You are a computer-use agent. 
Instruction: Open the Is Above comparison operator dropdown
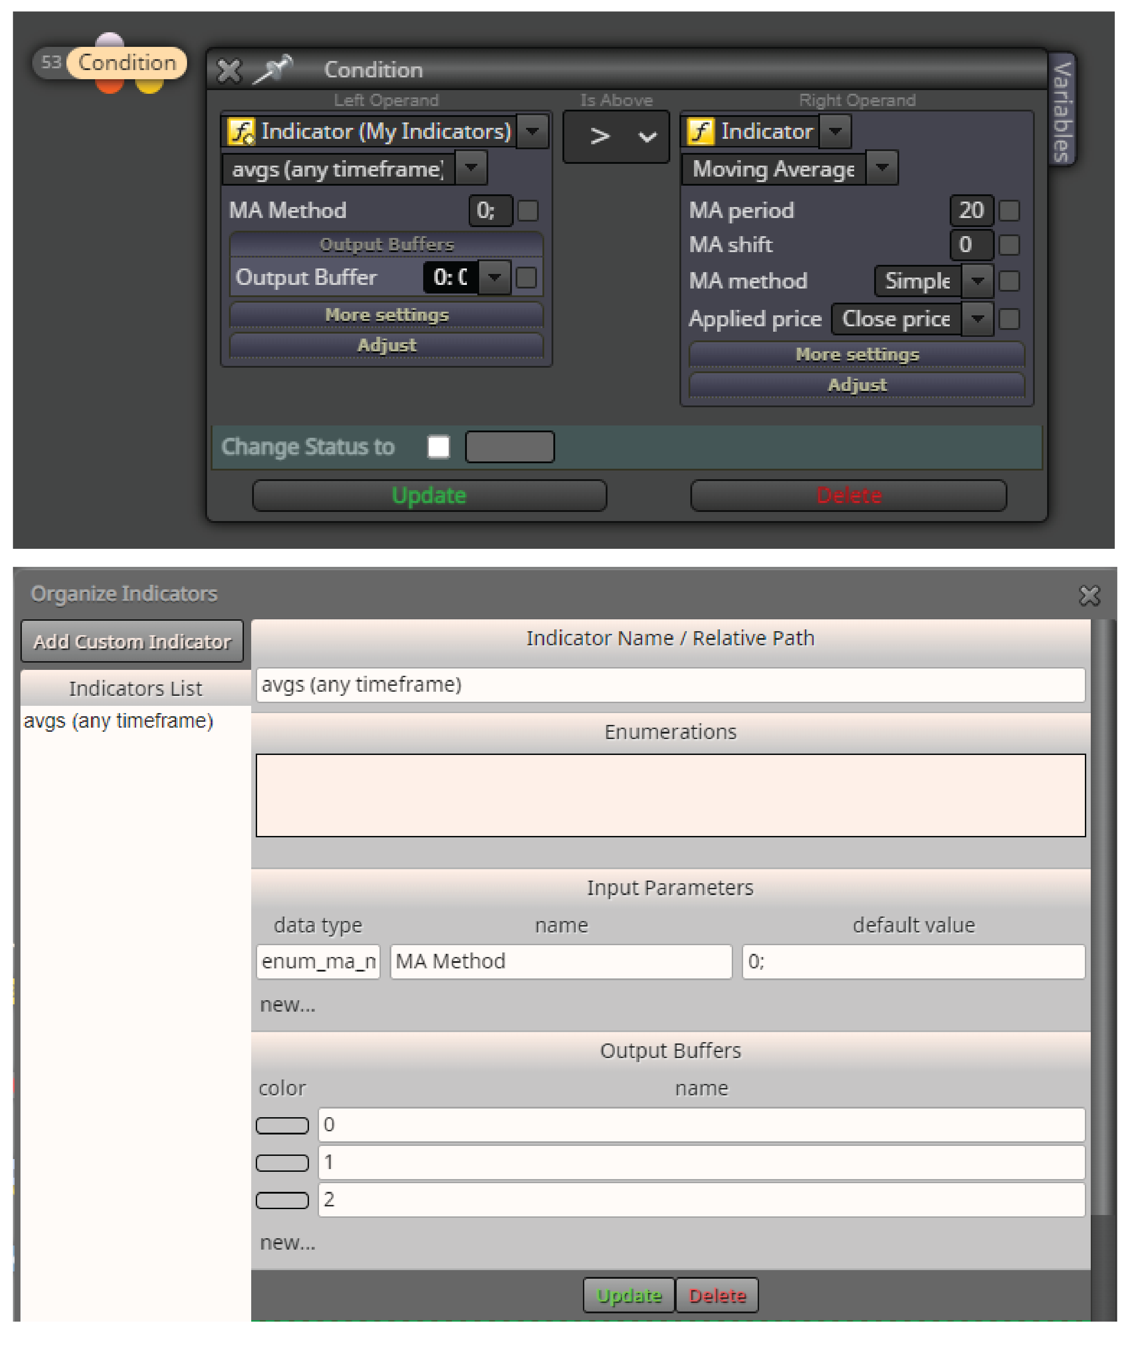pos(616,137)
